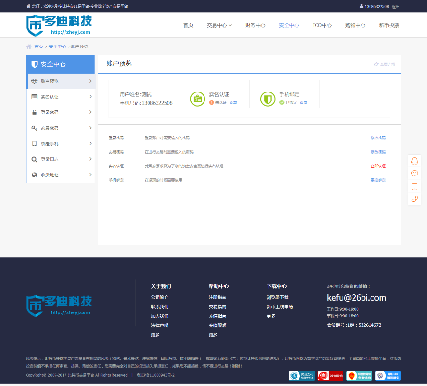Screen dimensions: 427x386
Task: Click the green real-name verification badge icon
Action: click(x=197, y=99)
